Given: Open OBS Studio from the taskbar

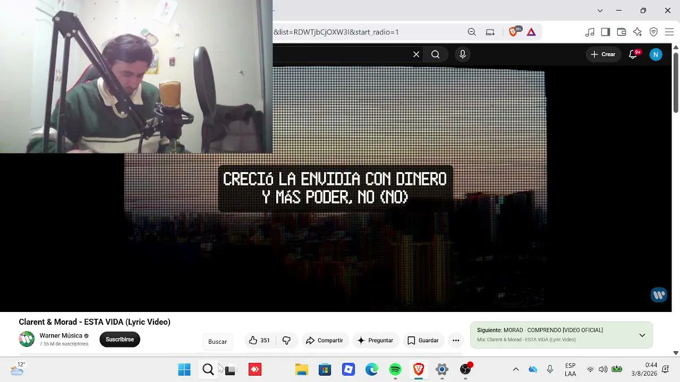Looking at the screenshot, I should coord(465,369).
